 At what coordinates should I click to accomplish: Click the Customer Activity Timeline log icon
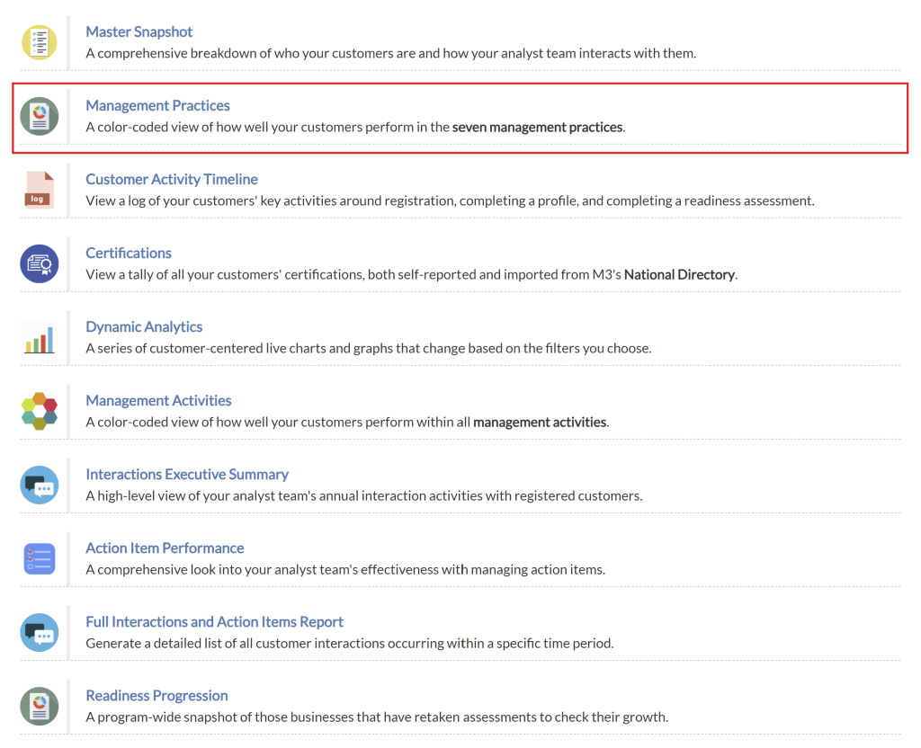pyautogui.click(x=39, y=190)
